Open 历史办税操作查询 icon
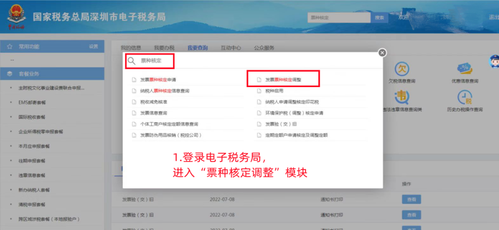Viewport: 499px width, 230px height. [465, 97]
